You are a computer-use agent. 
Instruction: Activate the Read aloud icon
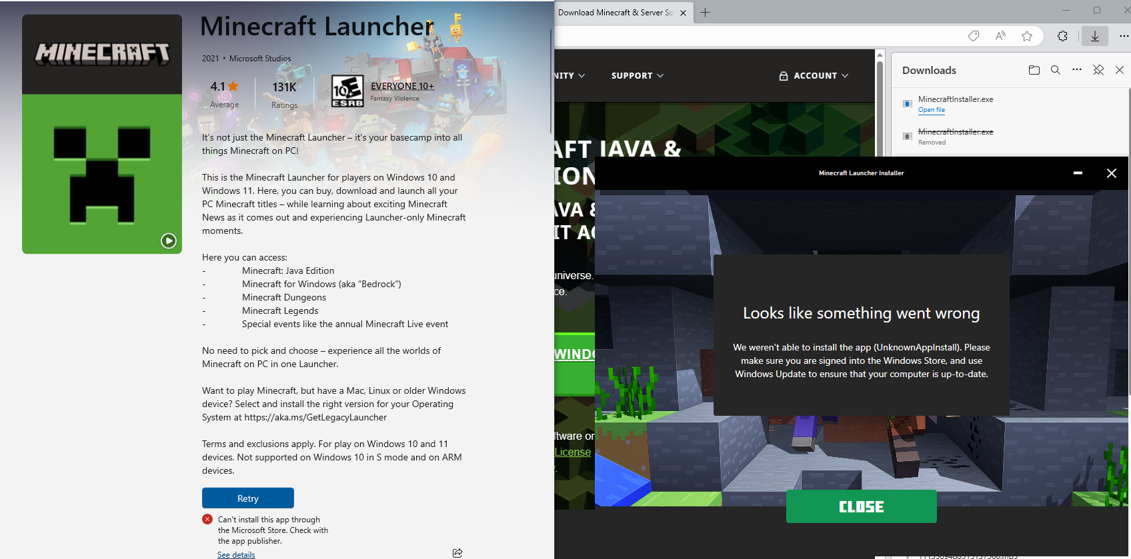1000,36
